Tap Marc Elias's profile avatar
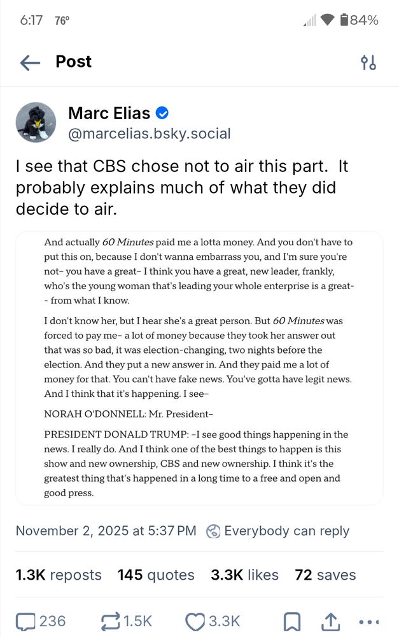399x637 pixels. pos(36,122)
